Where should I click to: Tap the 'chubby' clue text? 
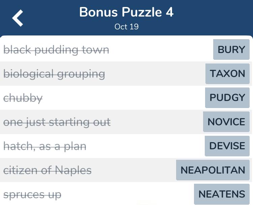[23, 98]
